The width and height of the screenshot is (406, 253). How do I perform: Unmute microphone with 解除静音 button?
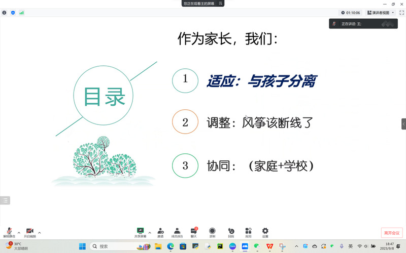coord(9,232)
